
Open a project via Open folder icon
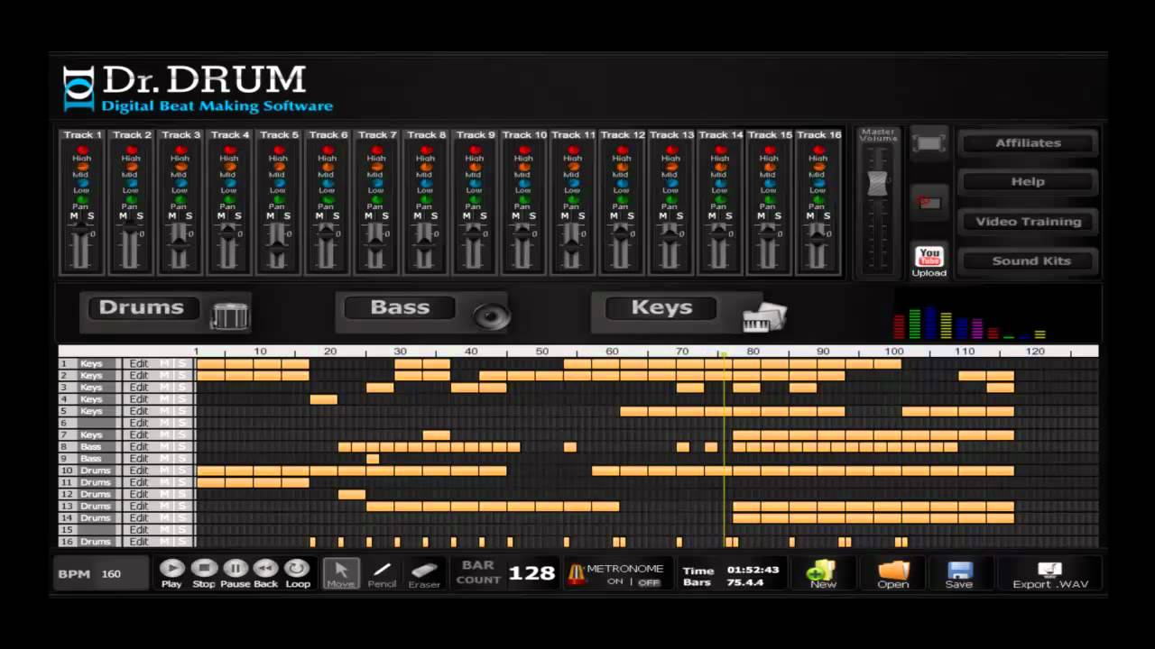tap(893, 573)
